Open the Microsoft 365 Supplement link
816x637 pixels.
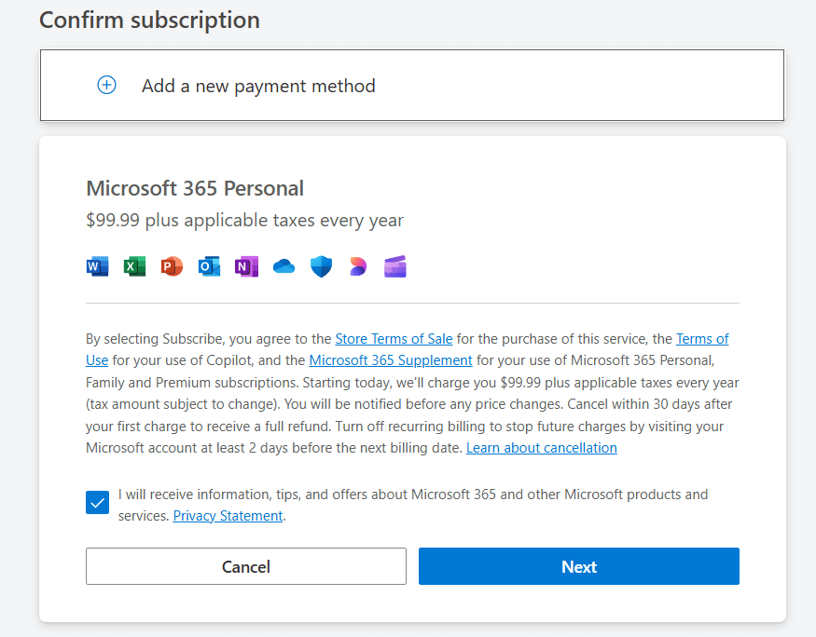[x=391, y=359]
